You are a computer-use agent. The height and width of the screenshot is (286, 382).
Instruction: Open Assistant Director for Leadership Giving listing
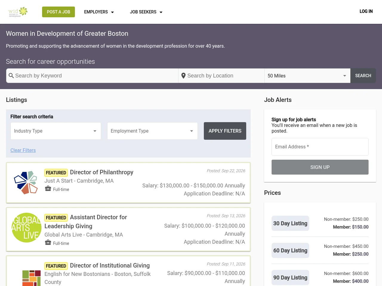coord(86,222)
